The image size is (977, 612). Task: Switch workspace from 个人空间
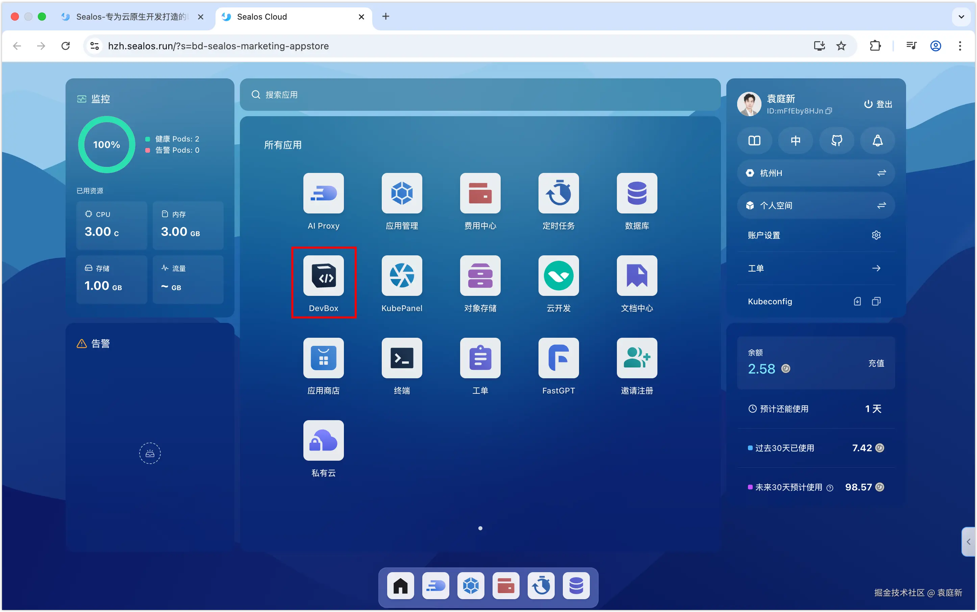click(x=882, y=205)
